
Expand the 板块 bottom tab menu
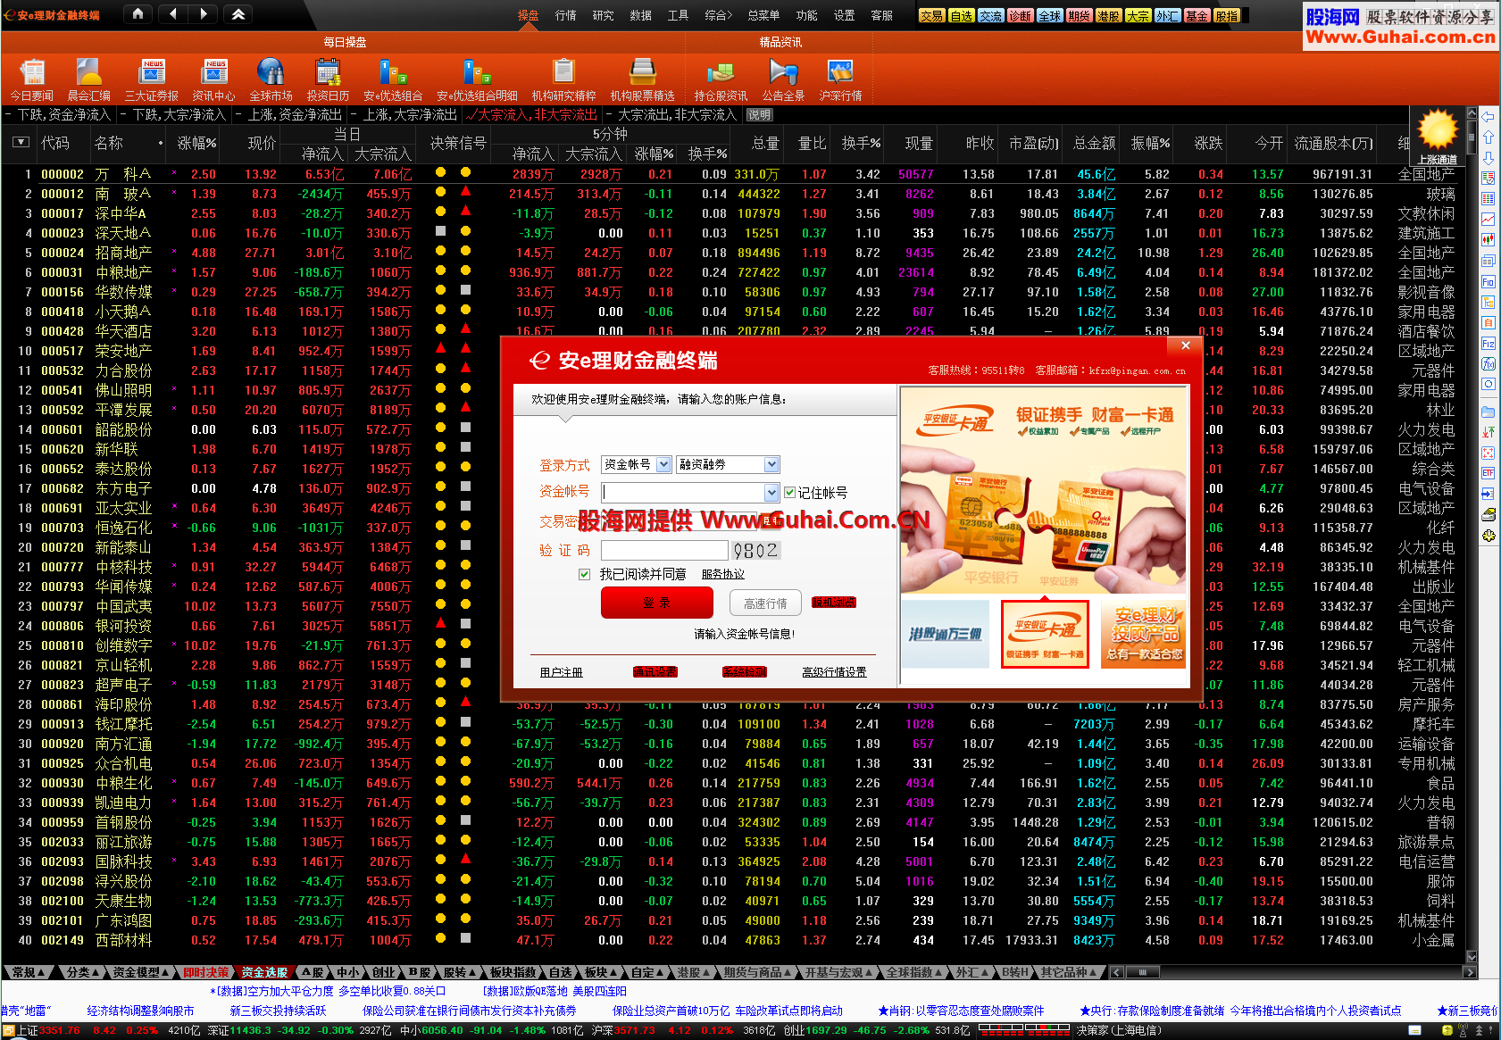[x=600, y=972]
